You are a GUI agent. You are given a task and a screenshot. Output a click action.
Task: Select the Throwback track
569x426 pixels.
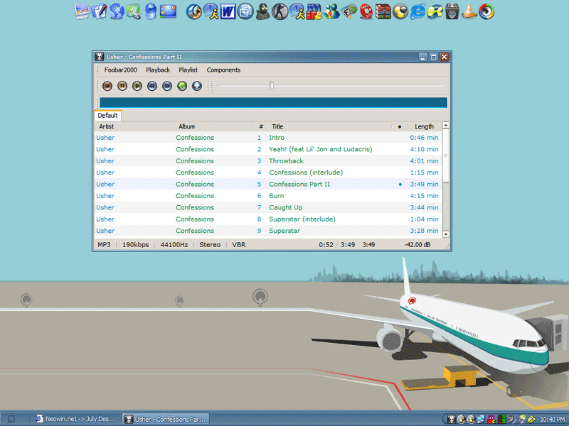click(269, 161)
